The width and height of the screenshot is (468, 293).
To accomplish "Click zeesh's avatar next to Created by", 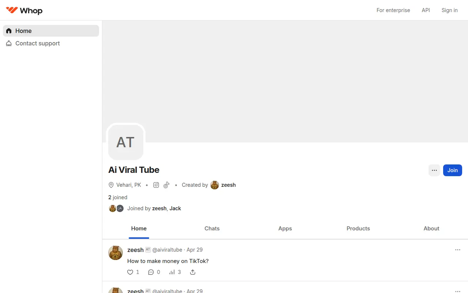I will pos(215,185).
